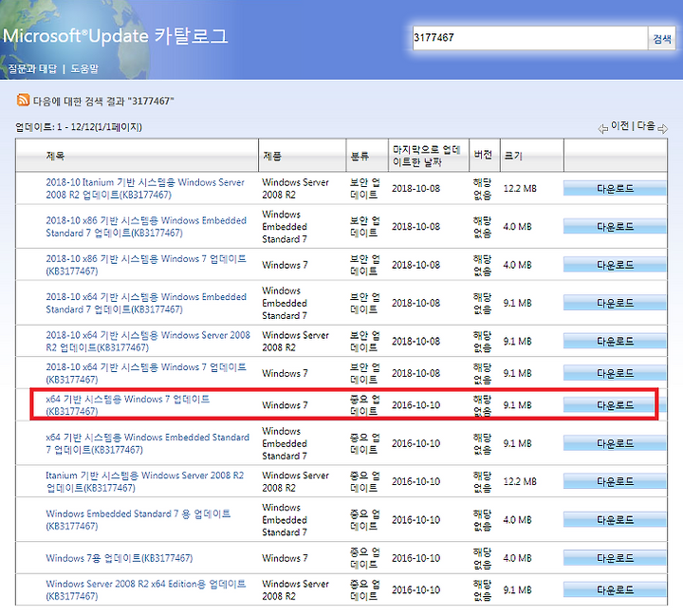The height and width of the screenshot is (616, 683).
Task: Download Windows Server 2008 R2 x64 Edition update
Action: click(615, 589)
